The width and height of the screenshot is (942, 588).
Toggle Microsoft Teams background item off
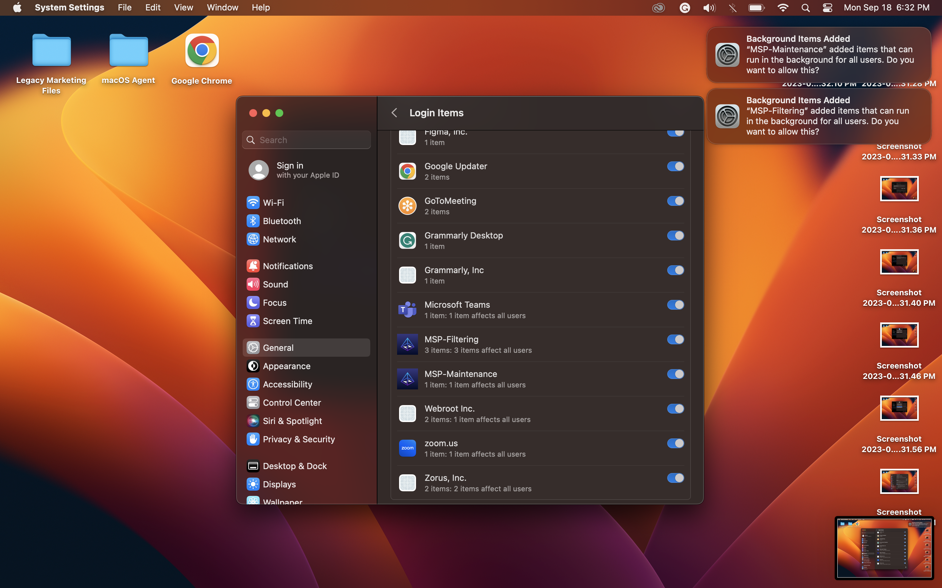click(x=675, y=305)
